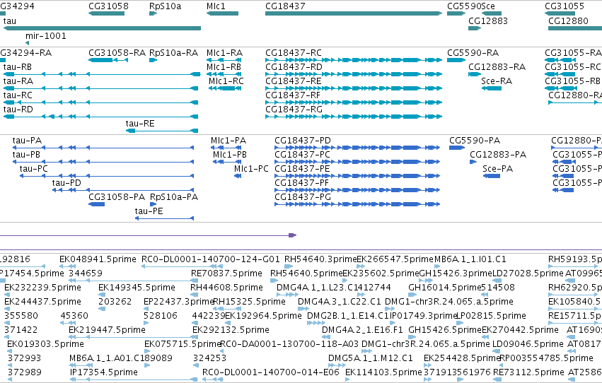Click the CG18437-RF transcript label
Screen dimensions: 602x383
(x=293, y=95)
